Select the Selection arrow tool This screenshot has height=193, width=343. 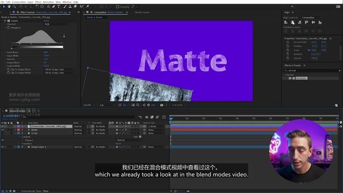4,7
